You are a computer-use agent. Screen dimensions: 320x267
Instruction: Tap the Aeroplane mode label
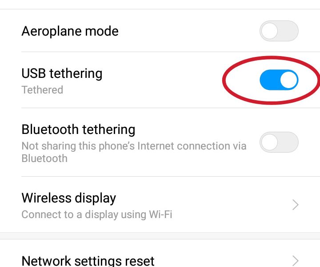(70, 31)
